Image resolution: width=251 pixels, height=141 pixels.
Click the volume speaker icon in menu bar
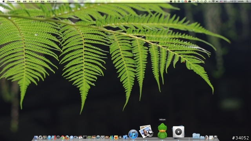pos(217,1)
